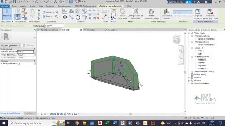This screenshot has height=126, width=225.
Task: Select the Medir dimension tool
Action: click(104, 17)
